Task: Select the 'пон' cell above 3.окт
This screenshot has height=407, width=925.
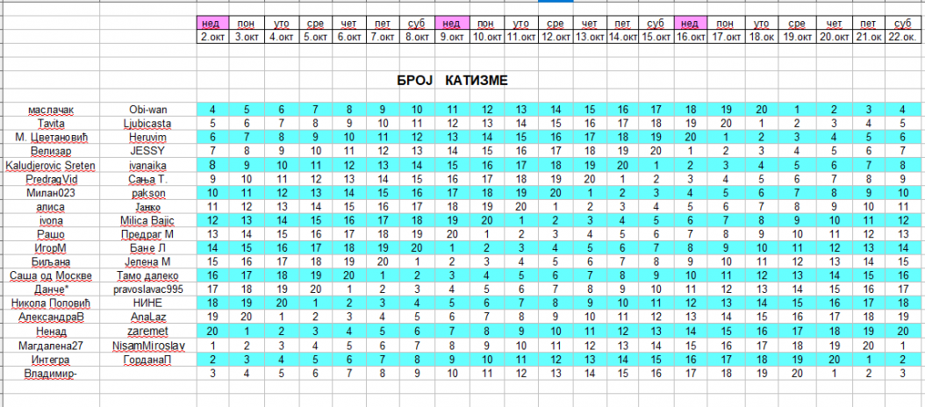Action: [247, 24]
